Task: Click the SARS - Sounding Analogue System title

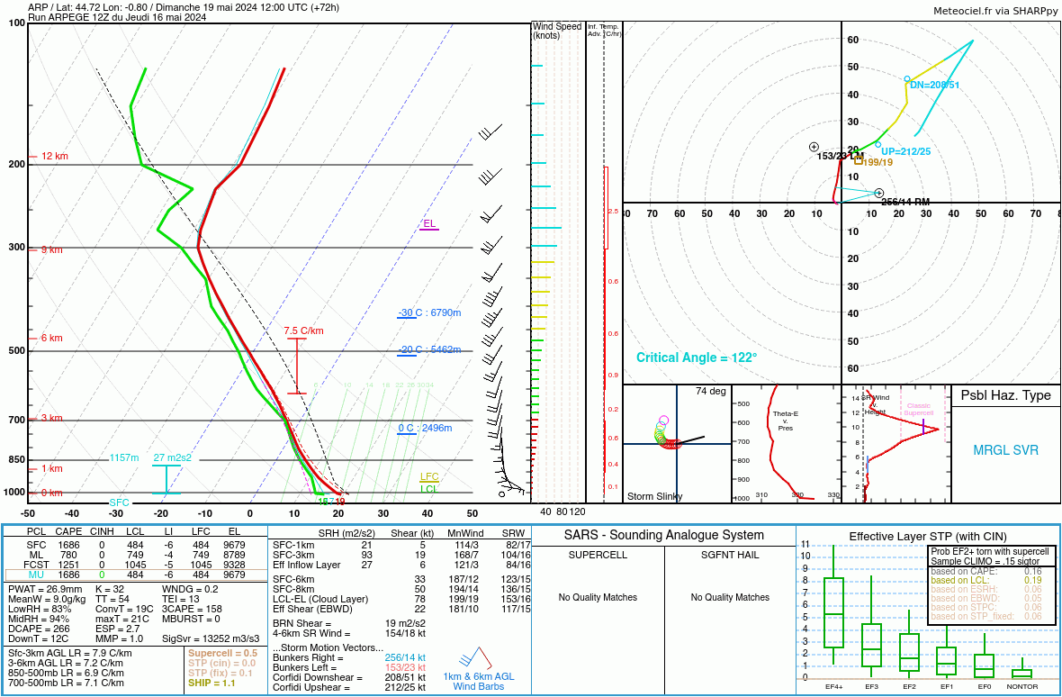Action: tap(664, 535)
